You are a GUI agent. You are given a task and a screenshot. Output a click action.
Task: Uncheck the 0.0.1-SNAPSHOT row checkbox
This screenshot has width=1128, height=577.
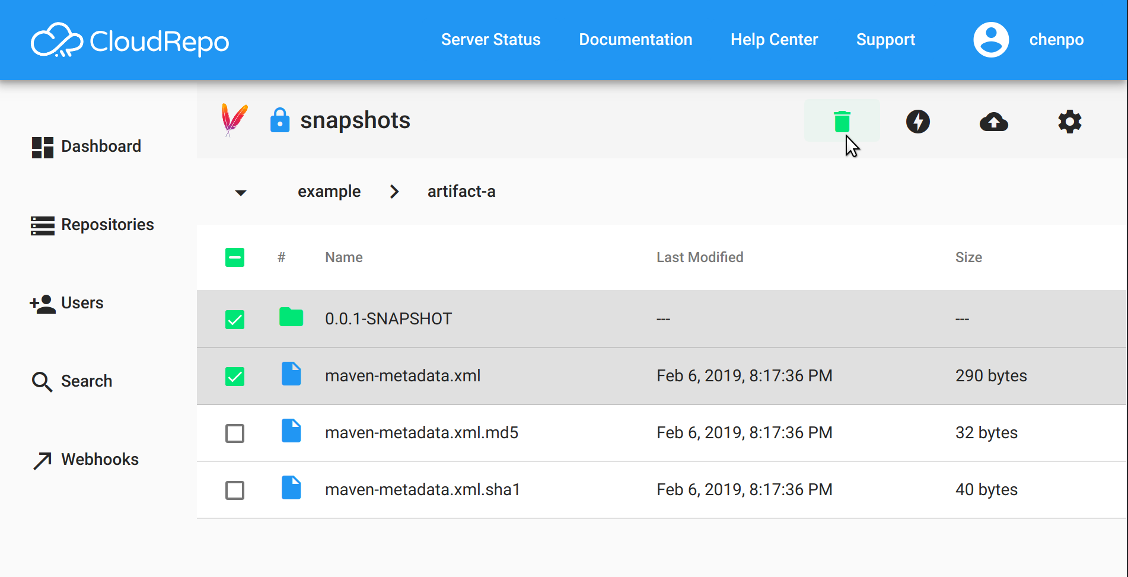pyautogui.click(x=235, y=319)
